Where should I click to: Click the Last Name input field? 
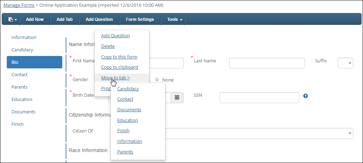[x=267, y=63]
